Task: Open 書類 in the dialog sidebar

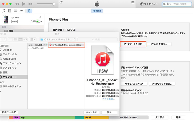Action: 5,73
